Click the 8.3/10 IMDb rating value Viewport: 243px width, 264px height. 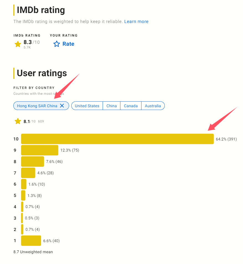point(32,42)
